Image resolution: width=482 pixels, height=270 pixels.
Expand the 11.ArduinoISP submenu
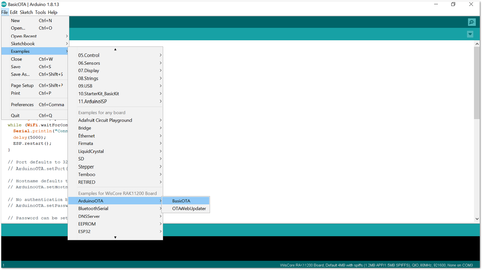tap(115, 101)
